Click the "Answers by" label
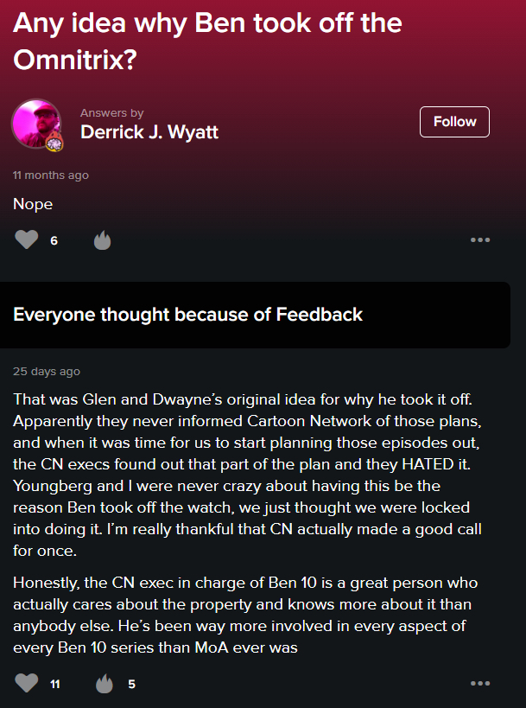 click(111, 113)
